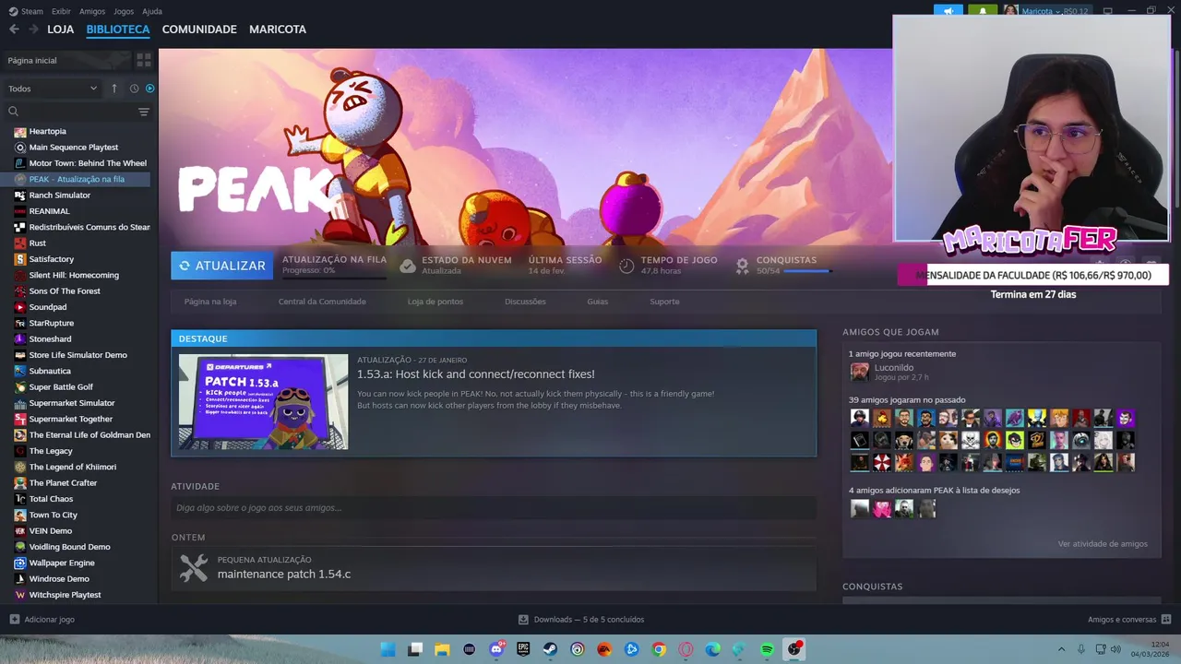This screenshot has height=664, width=1181.
Task: Toggle ready-to-play filter icon
Action: (150, 89)
